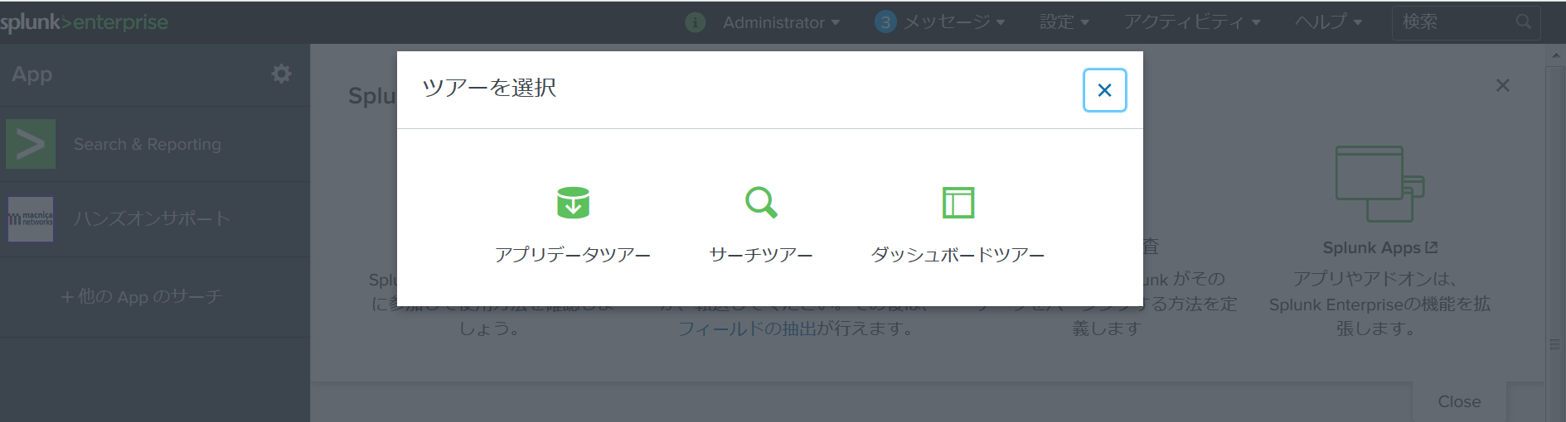Start the ダッシュボードツアー layout icon

958,202
